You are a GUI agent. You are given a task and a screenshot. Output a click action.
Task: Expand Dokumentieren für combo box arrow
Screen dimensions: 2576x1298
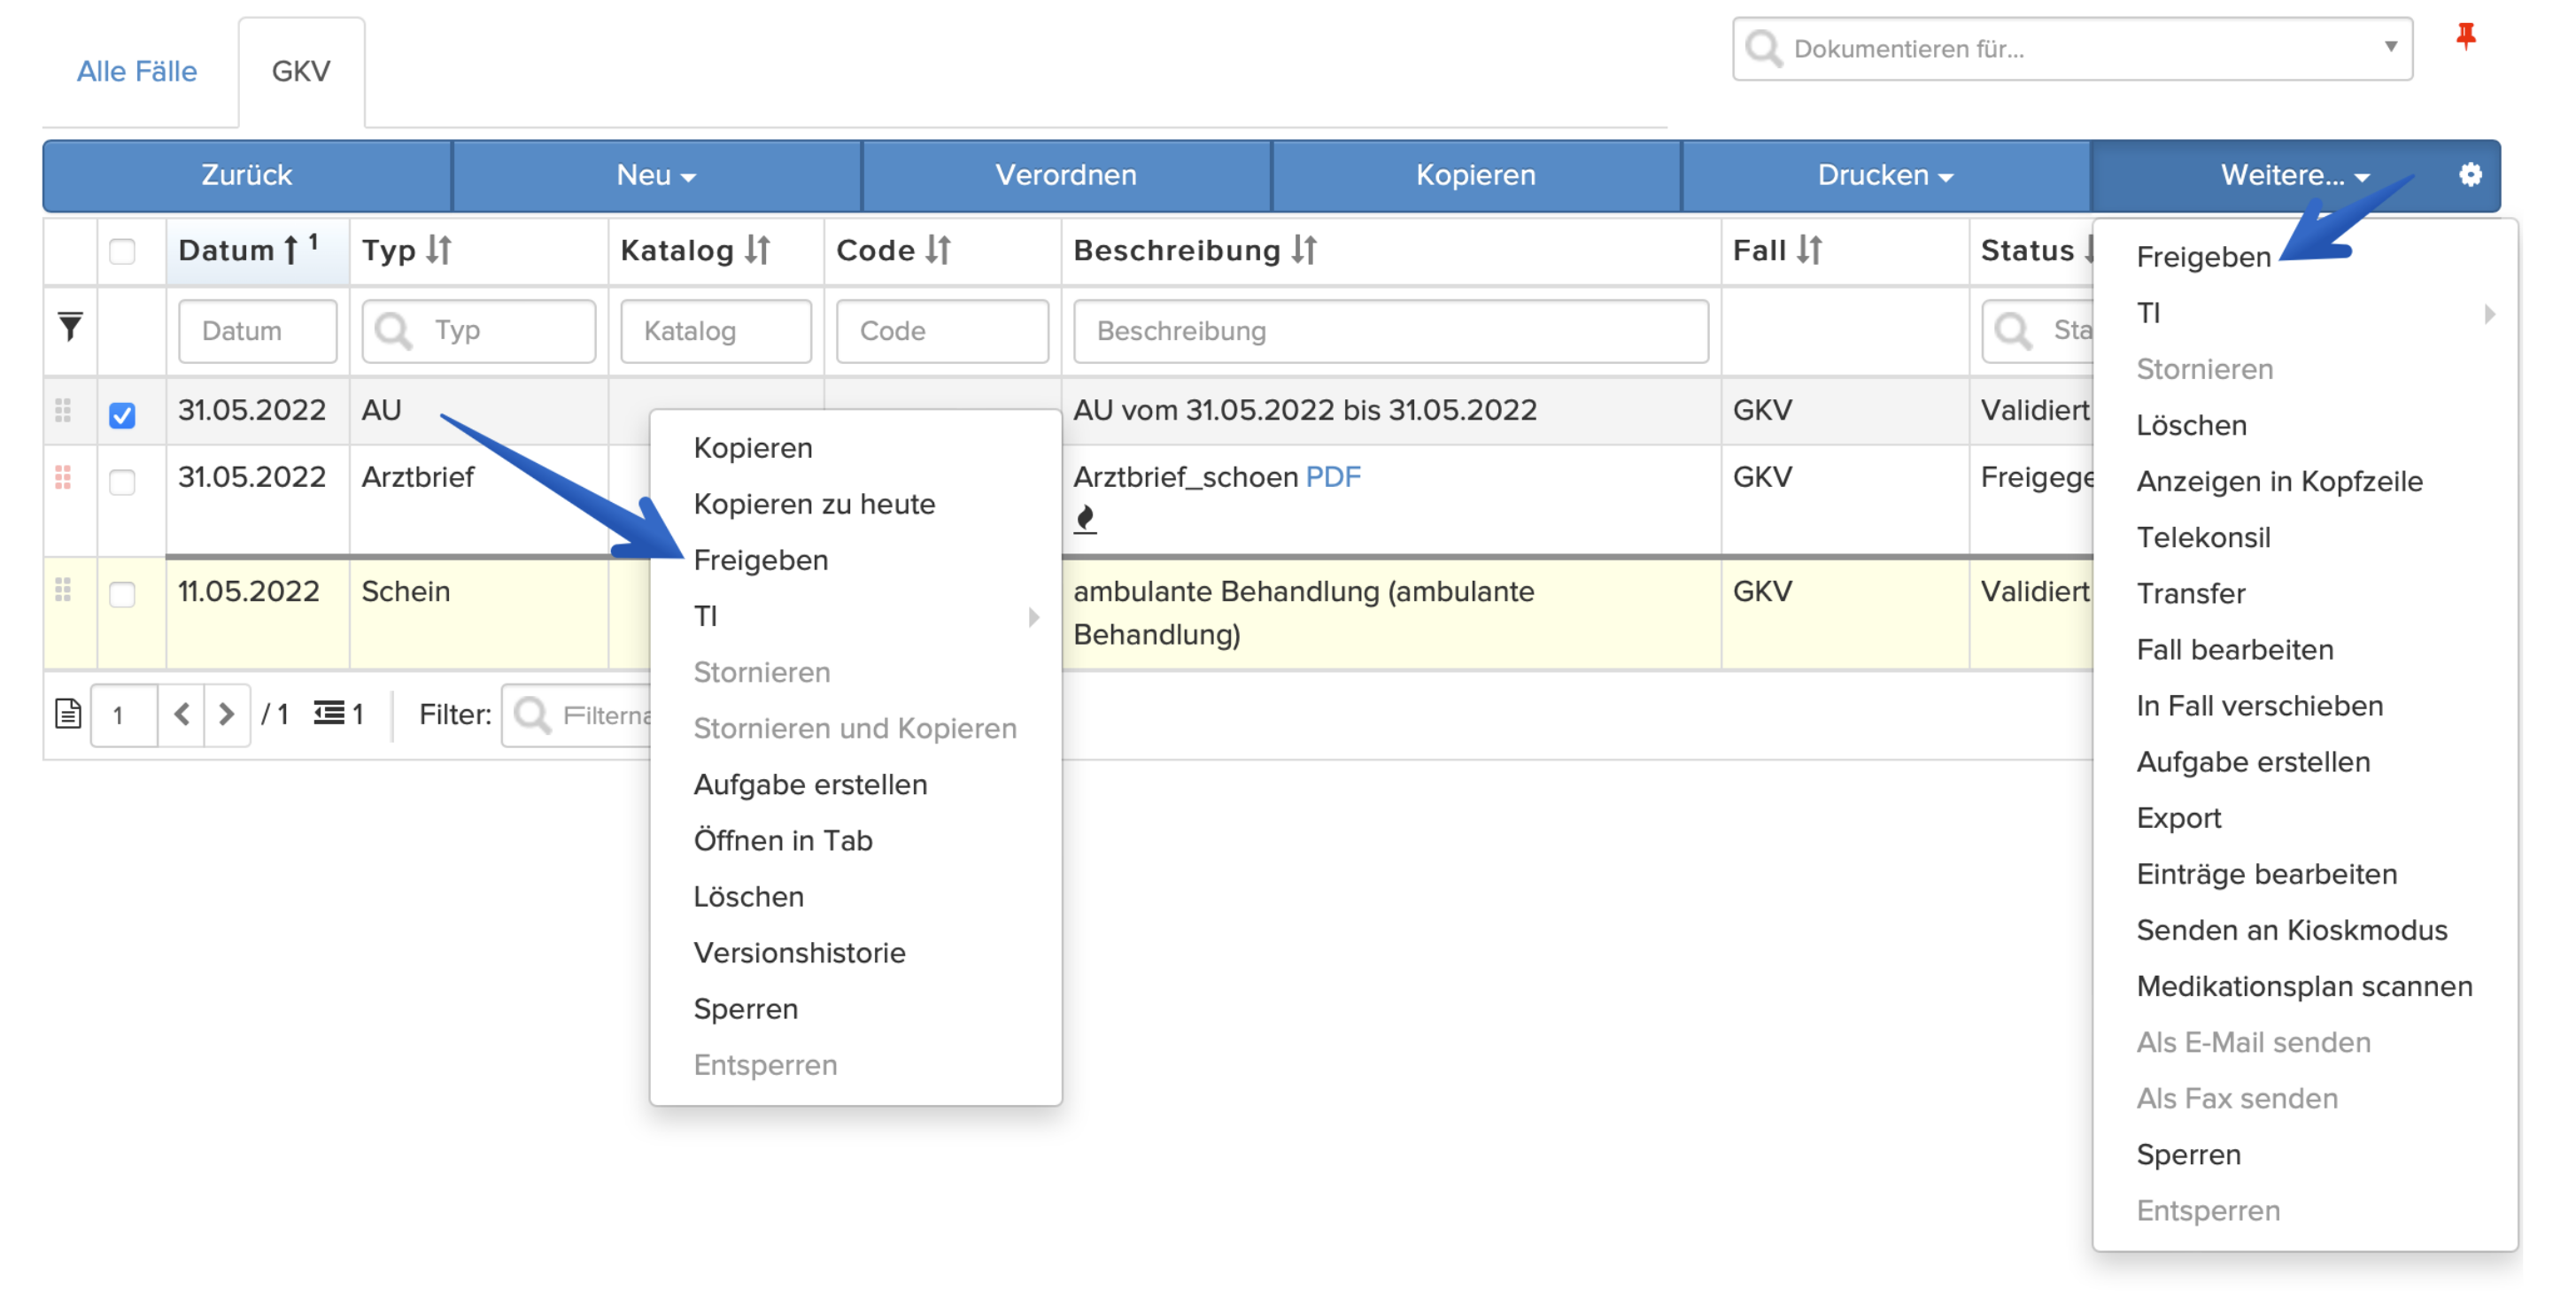point(2390,47)
